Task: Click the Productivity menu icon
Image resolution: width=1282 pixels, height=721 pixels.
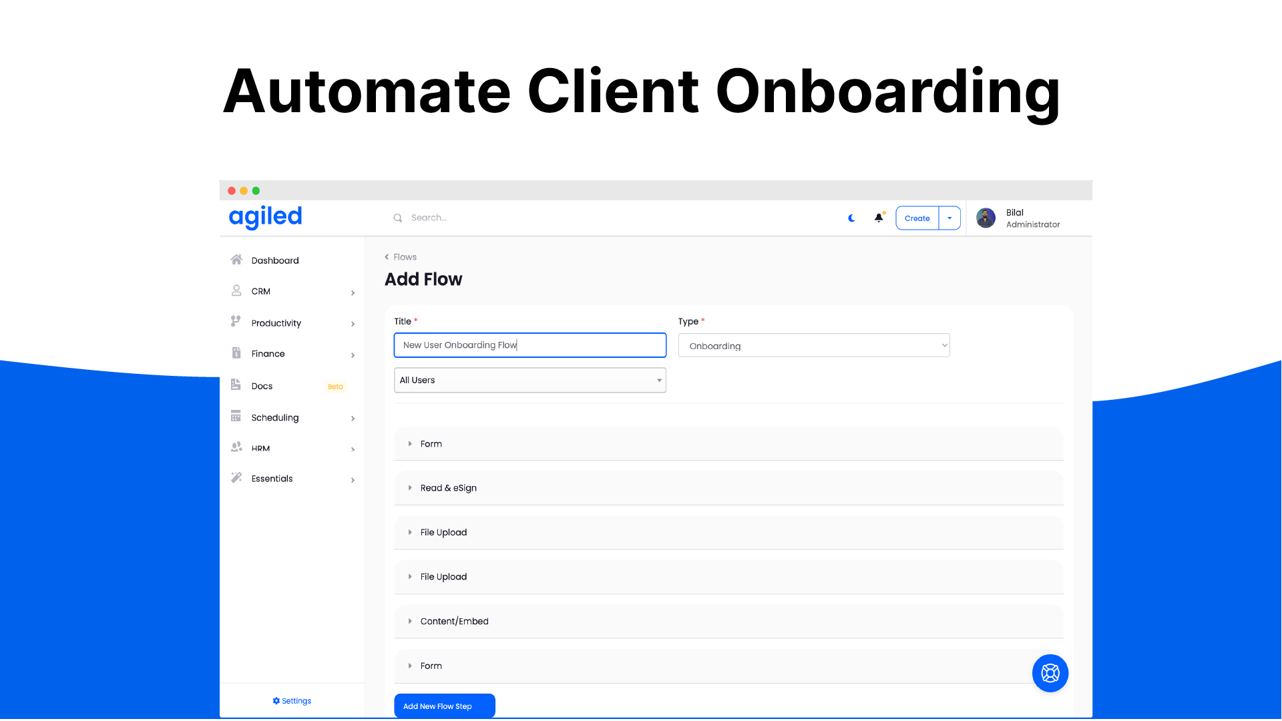Action: [x=236, y=321]
